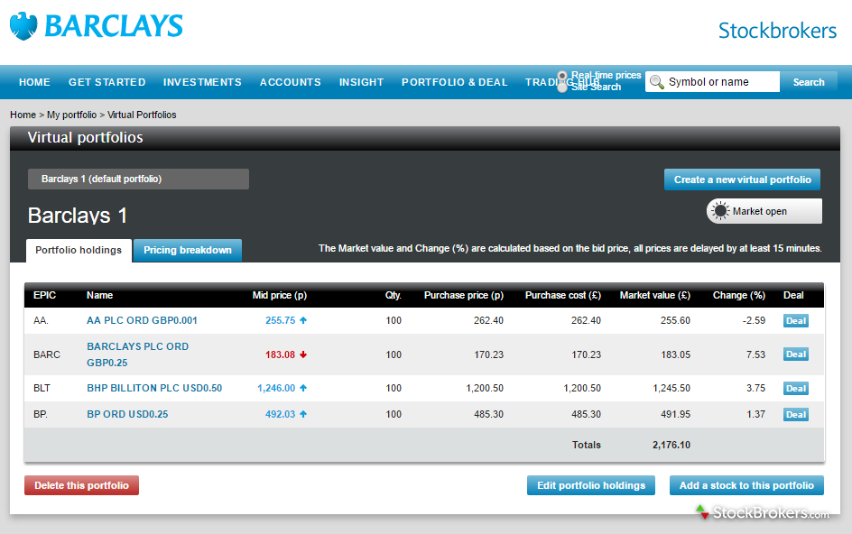Click Home in the breadcrumb

tap(23, 115)
